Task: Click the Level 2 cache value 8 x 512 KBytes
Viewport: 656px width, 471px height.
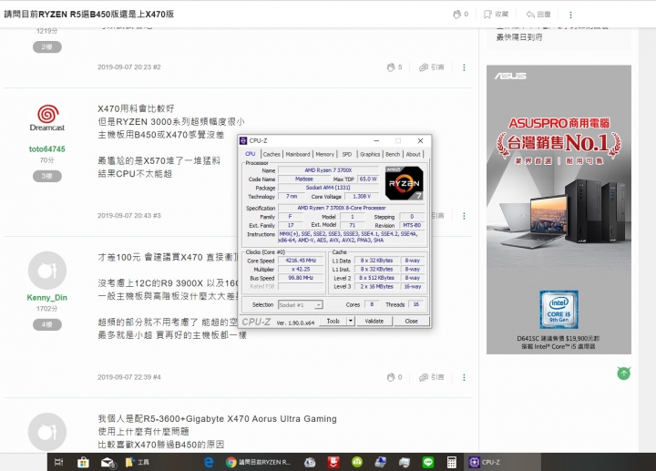Action: [x=376, y=278]
